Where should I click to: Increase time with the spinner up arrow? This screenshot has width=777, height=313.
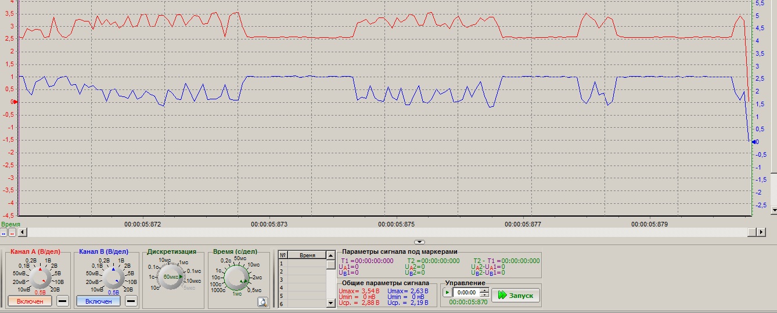484,290
